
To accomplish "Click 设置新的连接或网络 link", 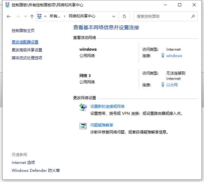I will point(107,107).
